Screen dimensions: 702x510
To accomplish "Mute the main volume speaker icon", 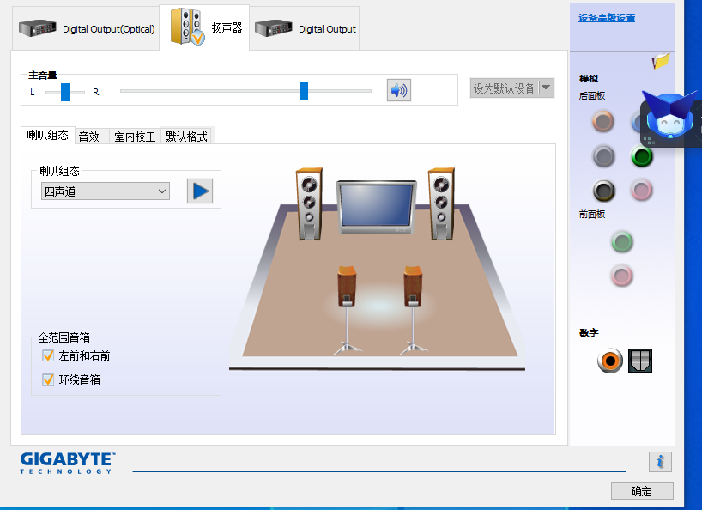I will click(399, 90).
